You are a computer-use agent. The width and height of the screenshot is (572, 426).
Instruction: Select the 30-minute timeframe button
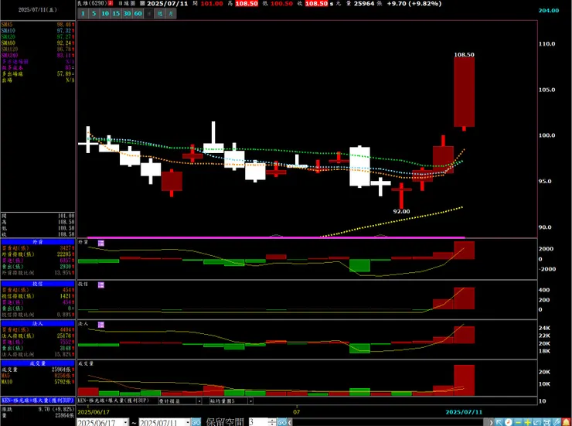tap(127, 14)
